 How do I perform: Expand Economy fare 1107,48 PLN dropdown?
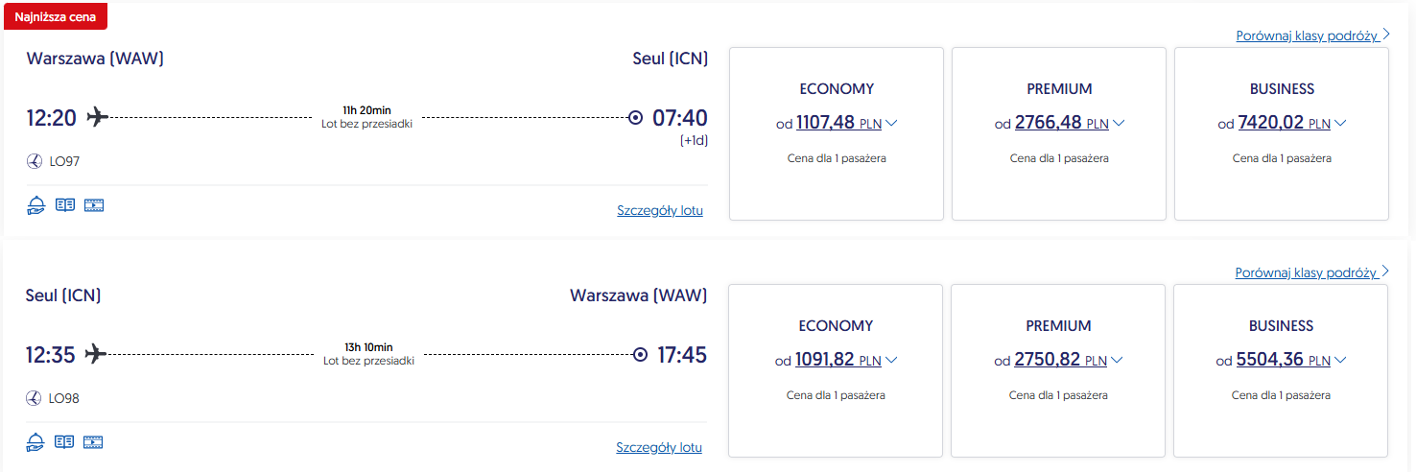click(891, 123)
